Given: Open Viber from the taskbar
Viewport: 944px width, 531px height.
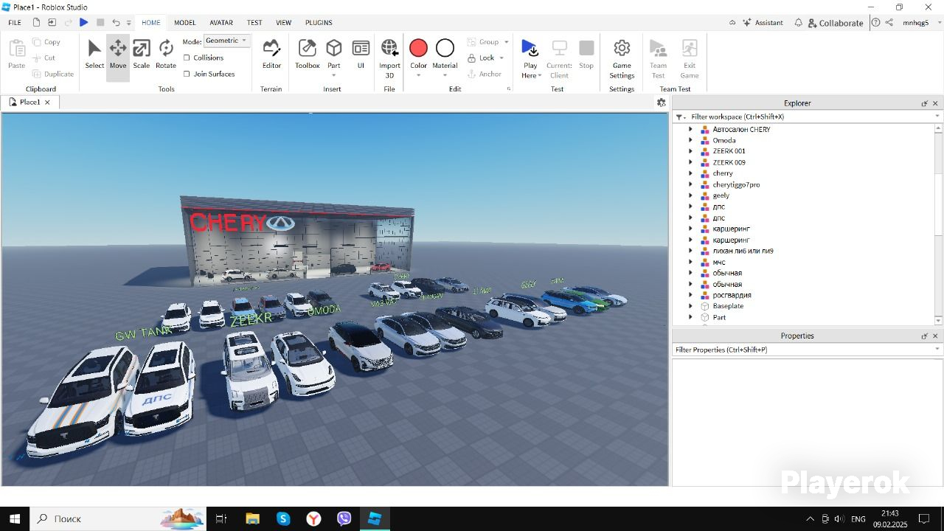Looking at the screenshot, I should 344,518.
